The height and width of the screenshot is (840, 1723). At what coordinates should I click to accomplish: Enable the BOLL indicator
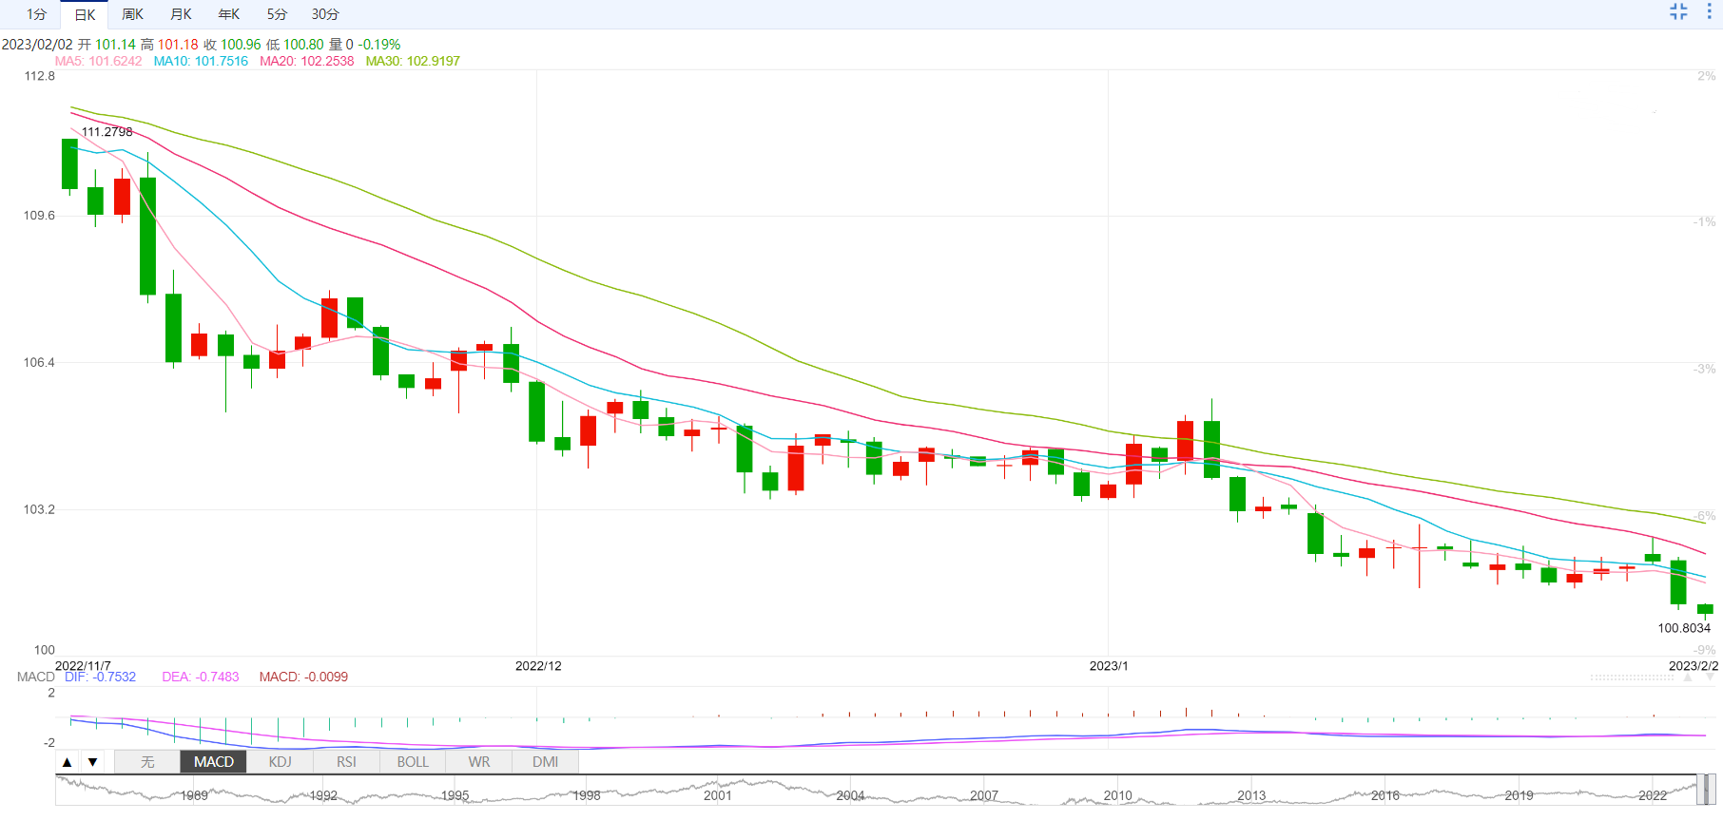[413, 762]
